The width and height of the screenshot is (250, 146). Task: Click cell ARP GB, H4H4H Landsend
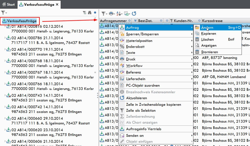[x=224, y=77]
